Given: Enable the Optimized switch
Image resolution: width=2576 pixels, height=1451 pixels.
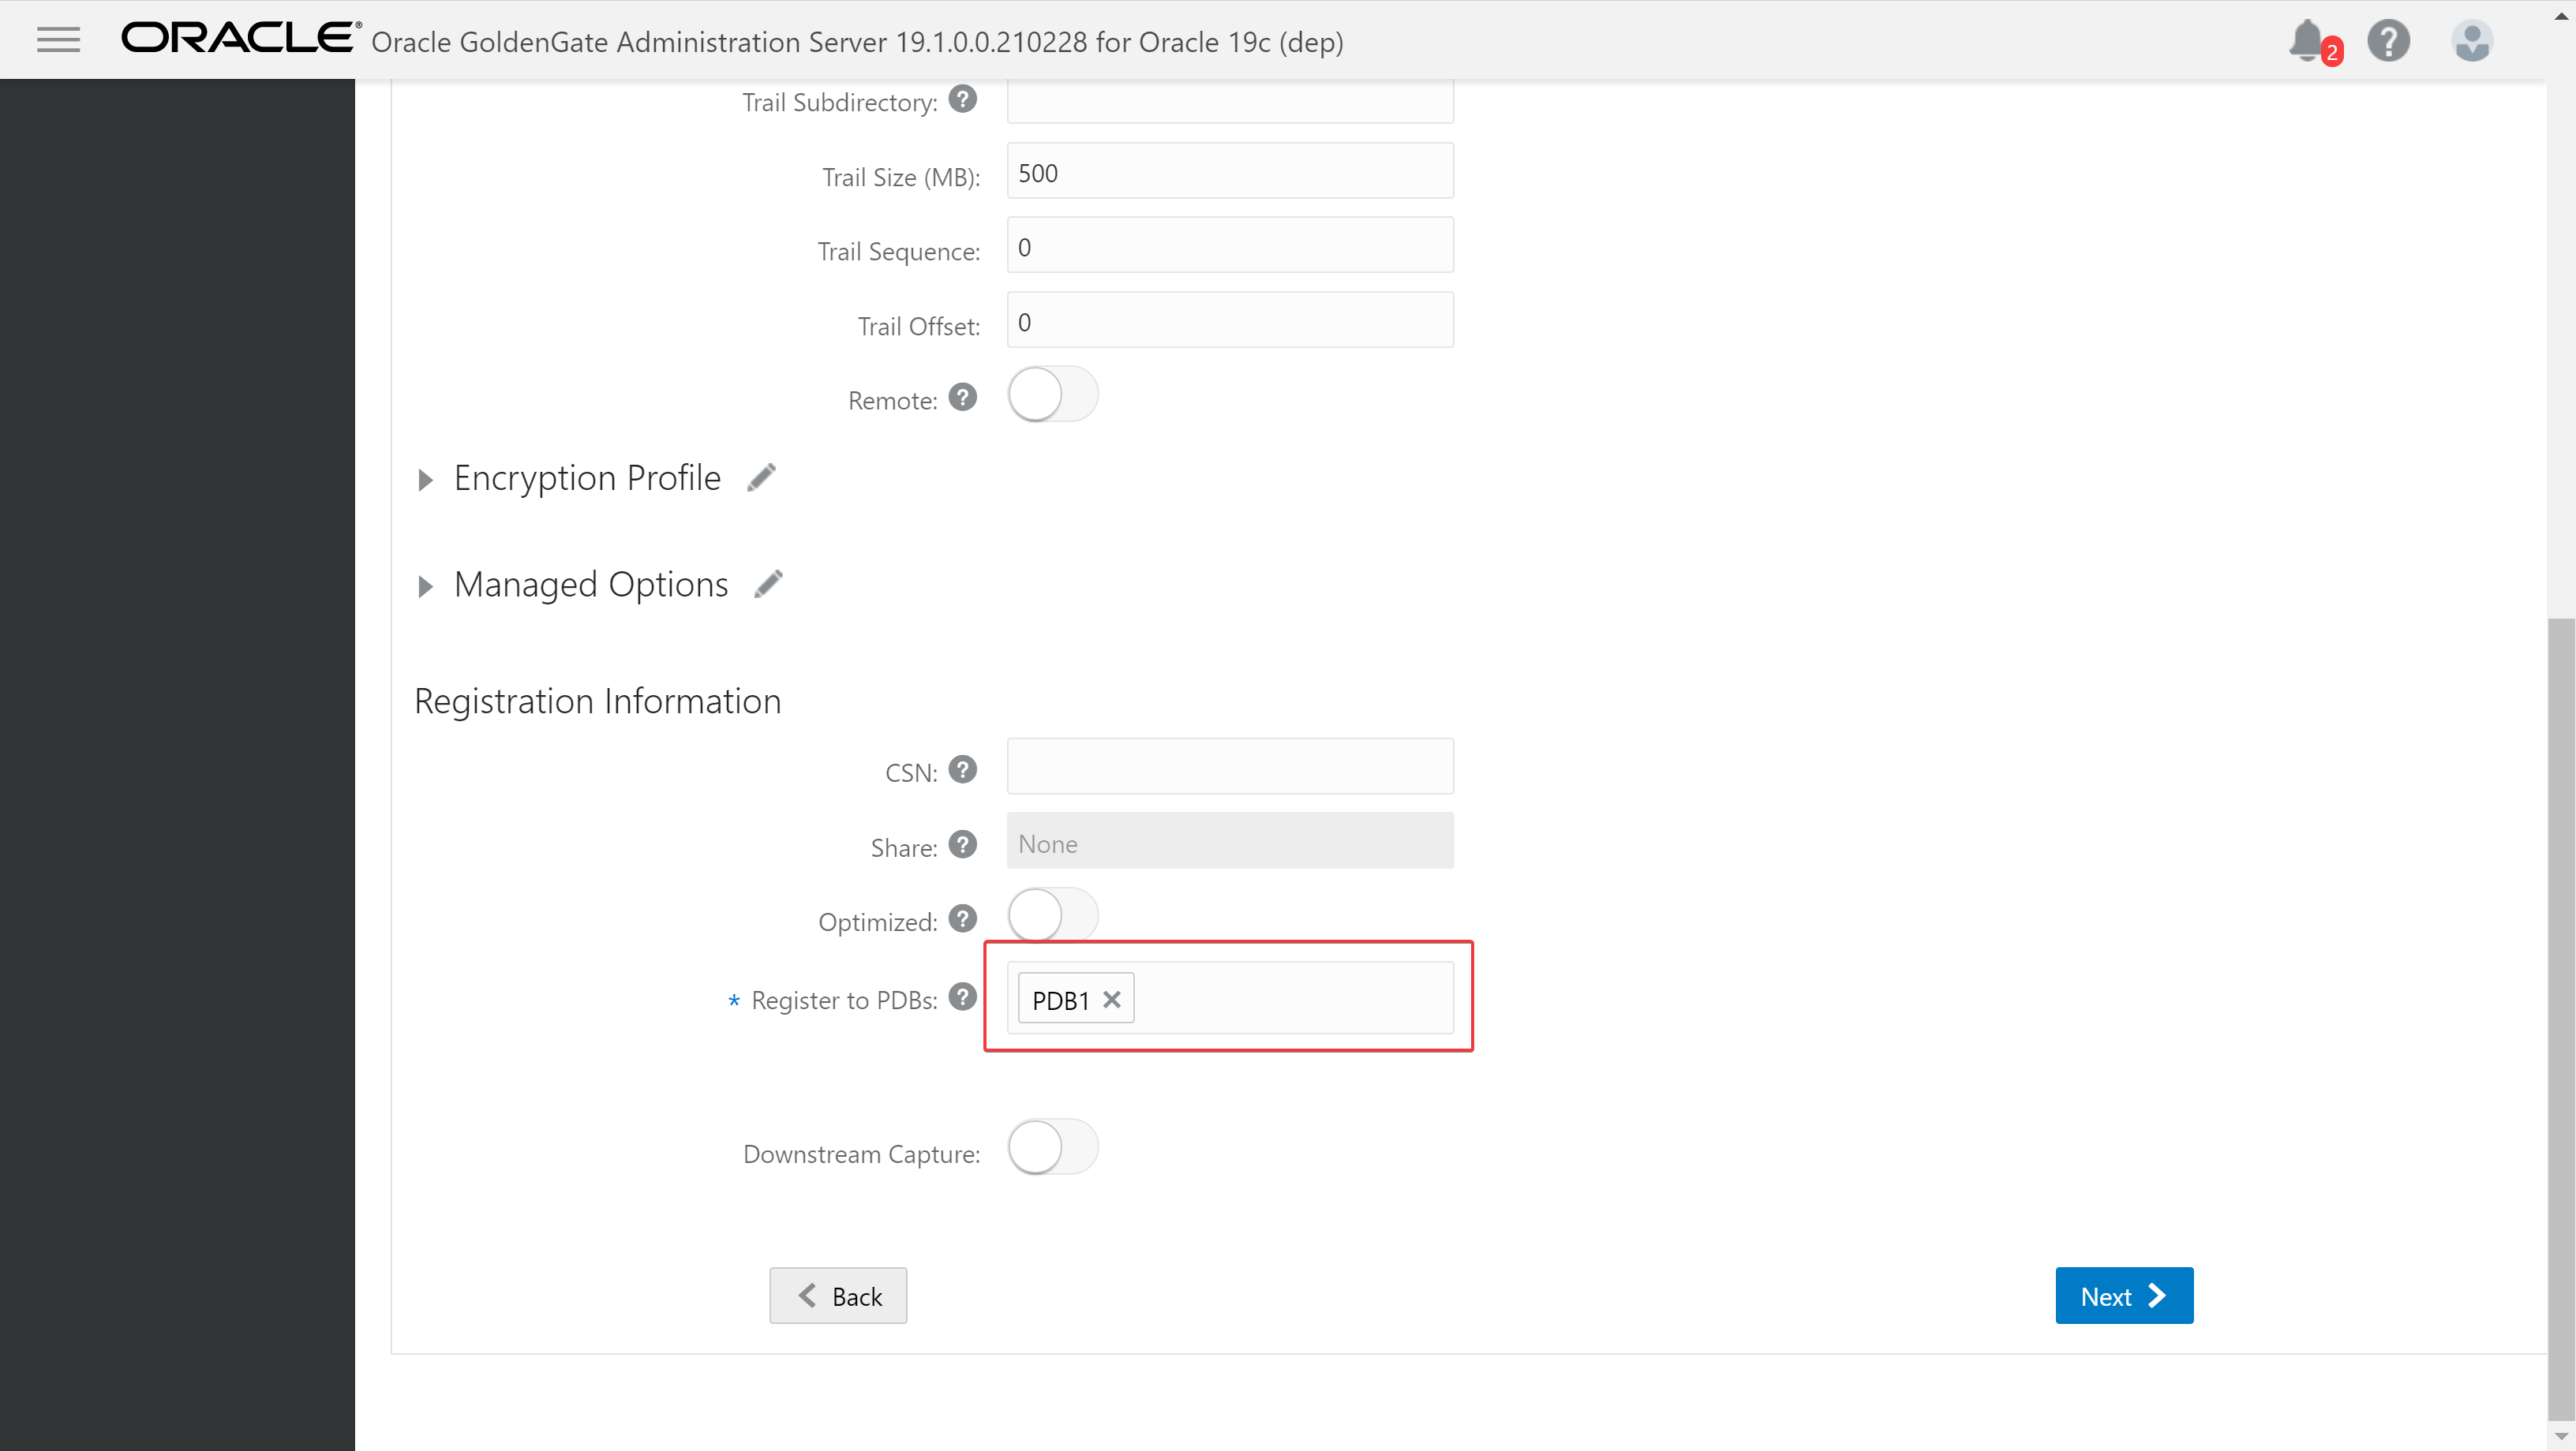Looking at the screenshot, I should pyautogui.click(x=1052, y=915).
